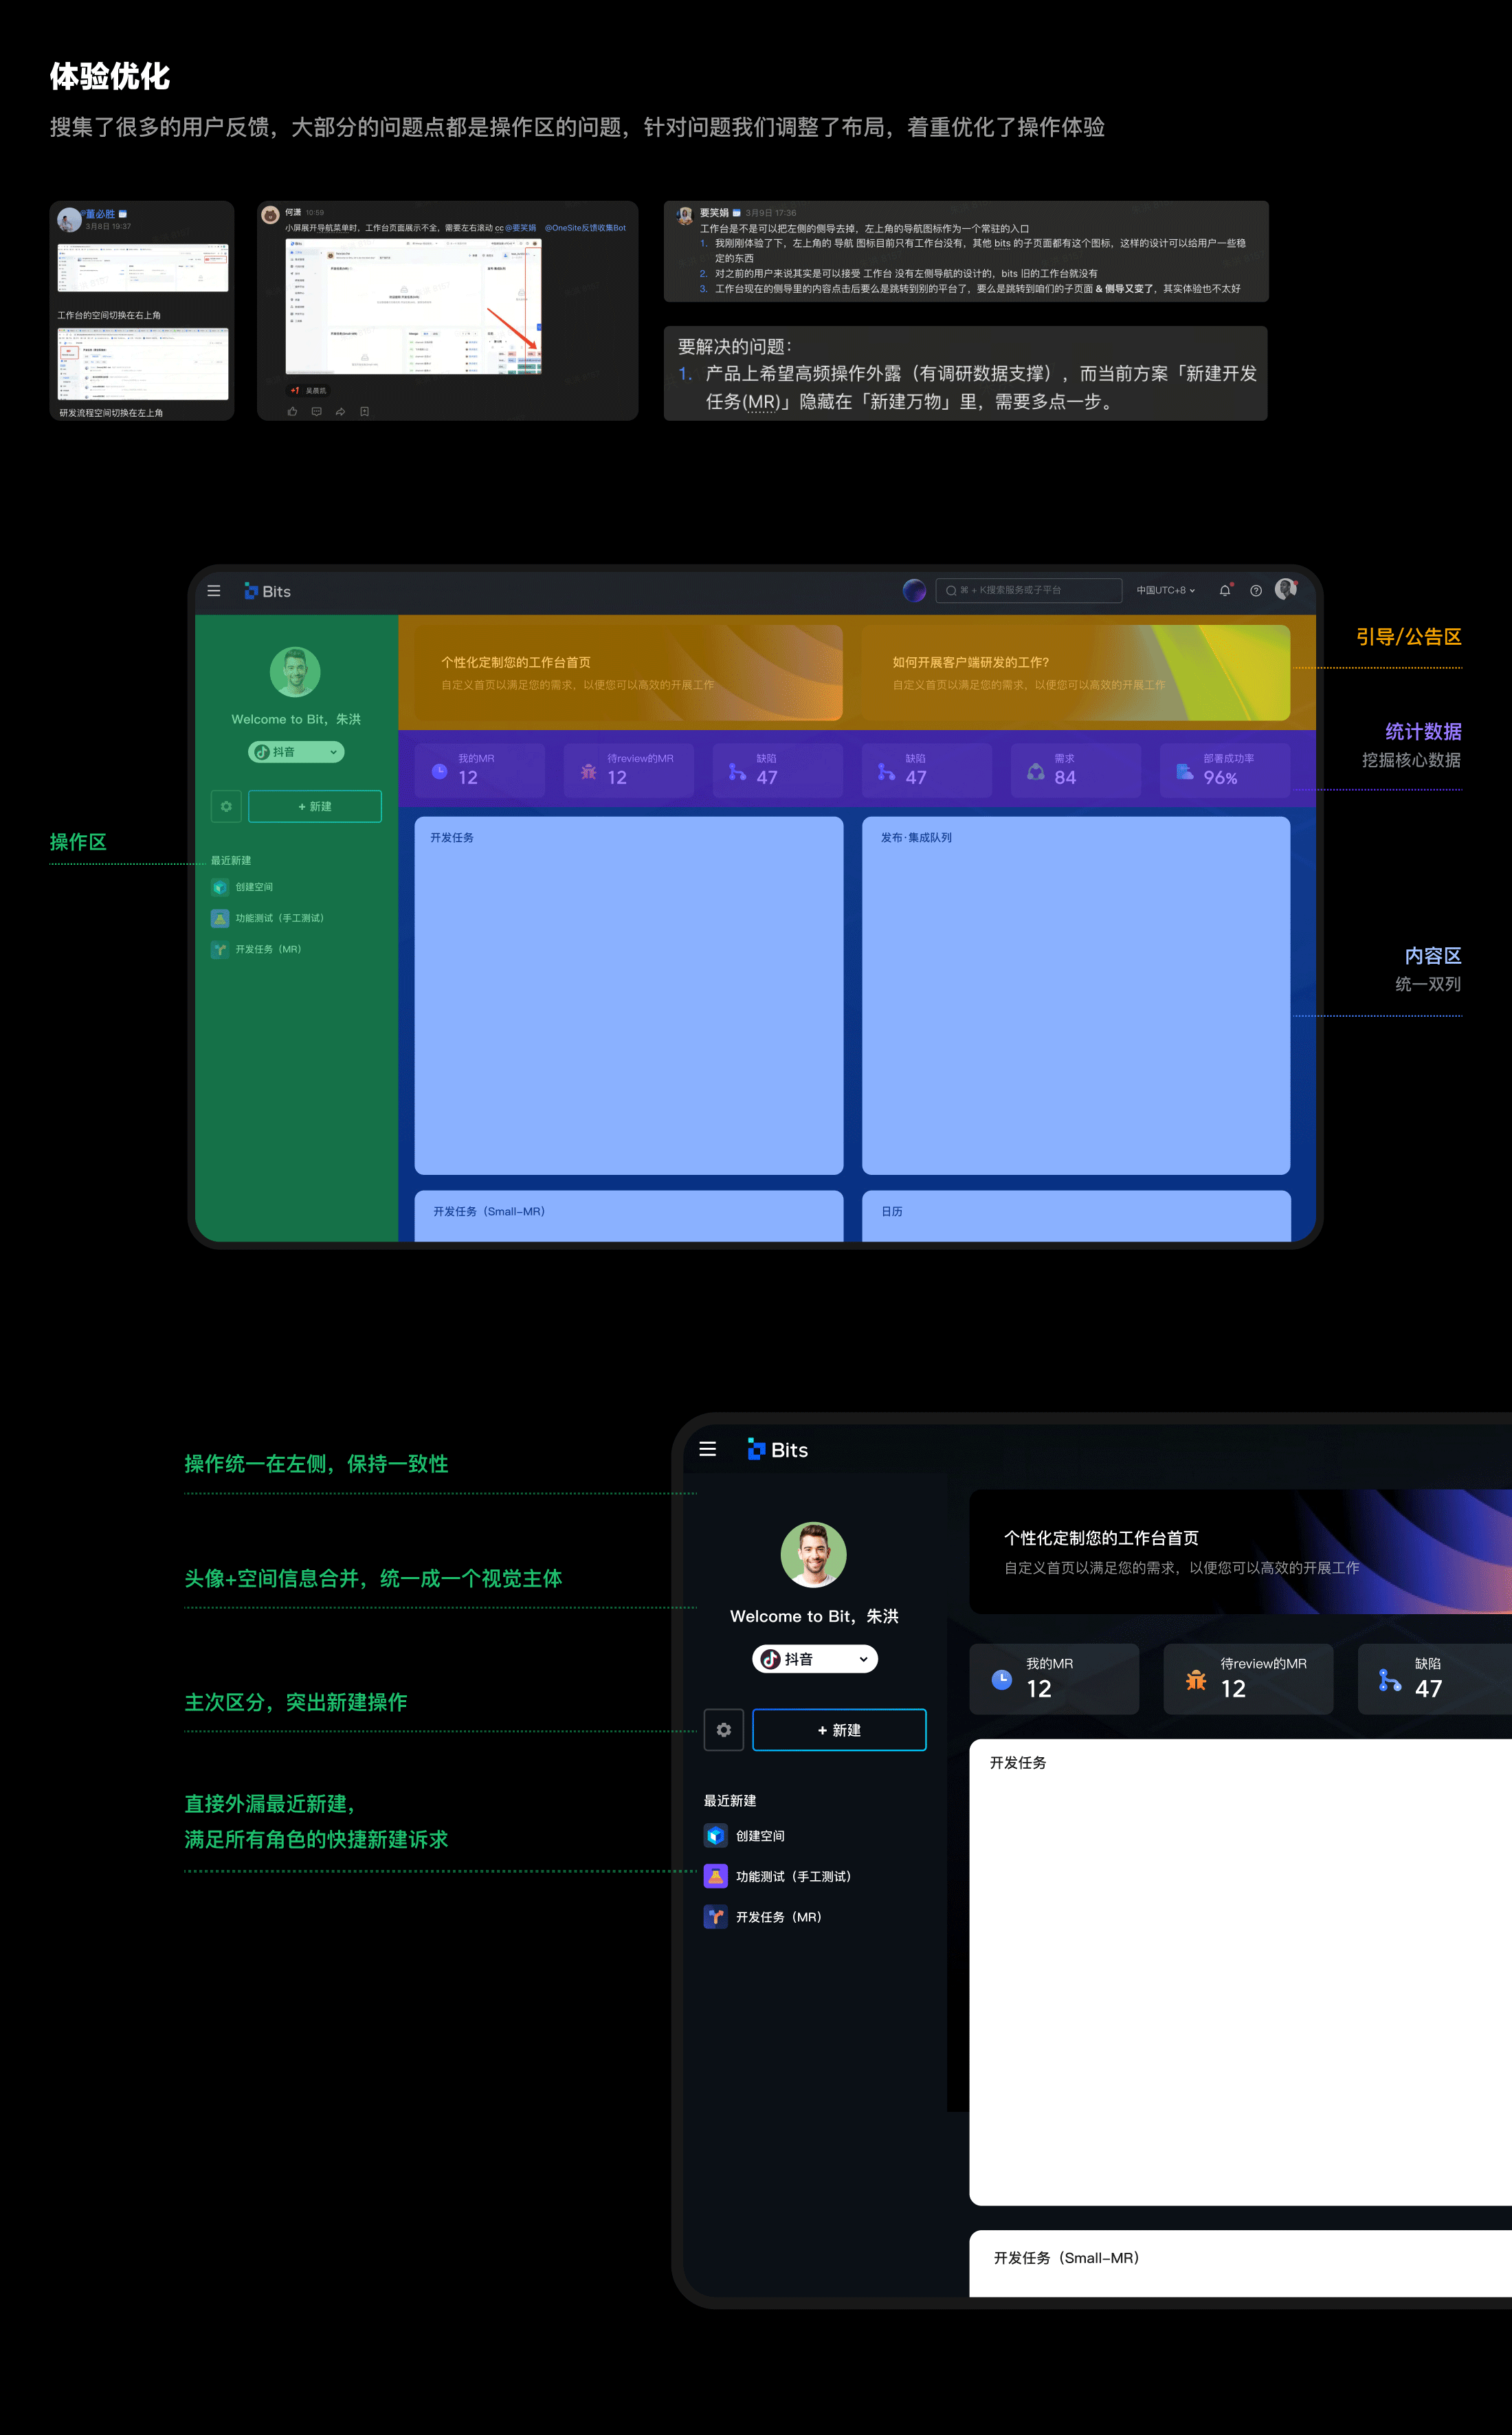
Task: Click value 84 on 需求 card
Action: click(1066, 777)
